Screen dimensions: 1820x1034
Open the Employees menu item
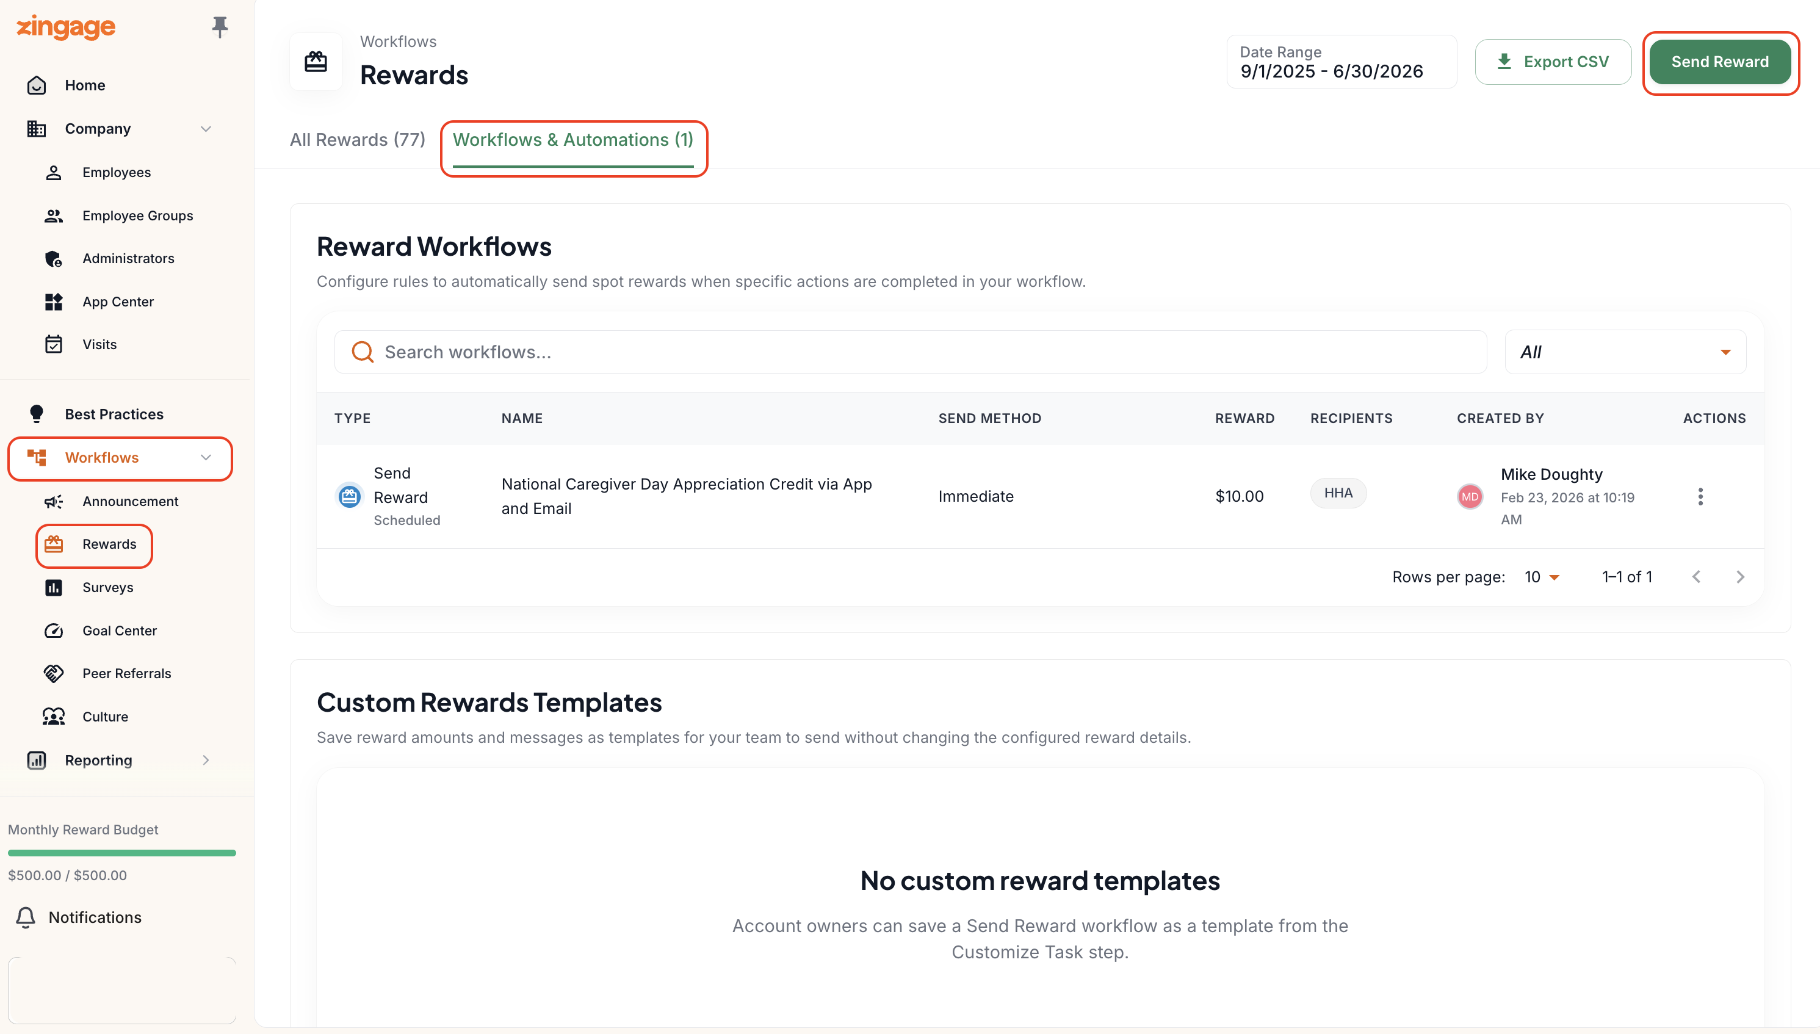pyautogui.click(x=117, y=173)
